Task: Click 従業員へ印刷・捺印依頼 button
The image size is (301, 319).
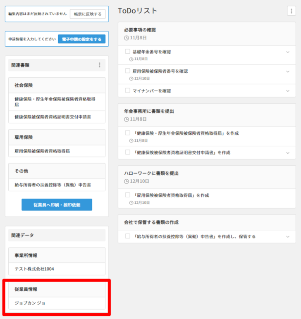Action: coord(57,205)
